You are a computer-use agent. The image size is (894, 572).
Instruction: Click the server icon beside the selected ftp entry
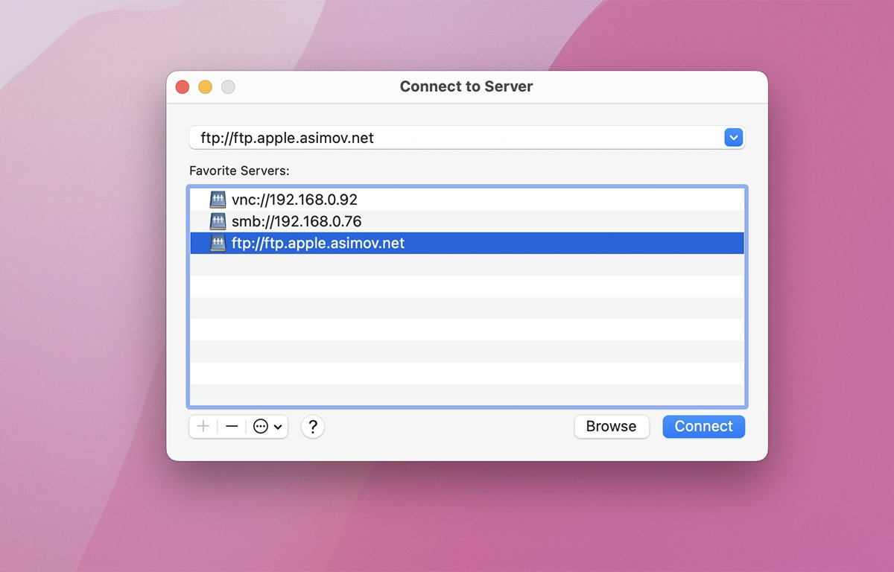[x=218, y=243]
